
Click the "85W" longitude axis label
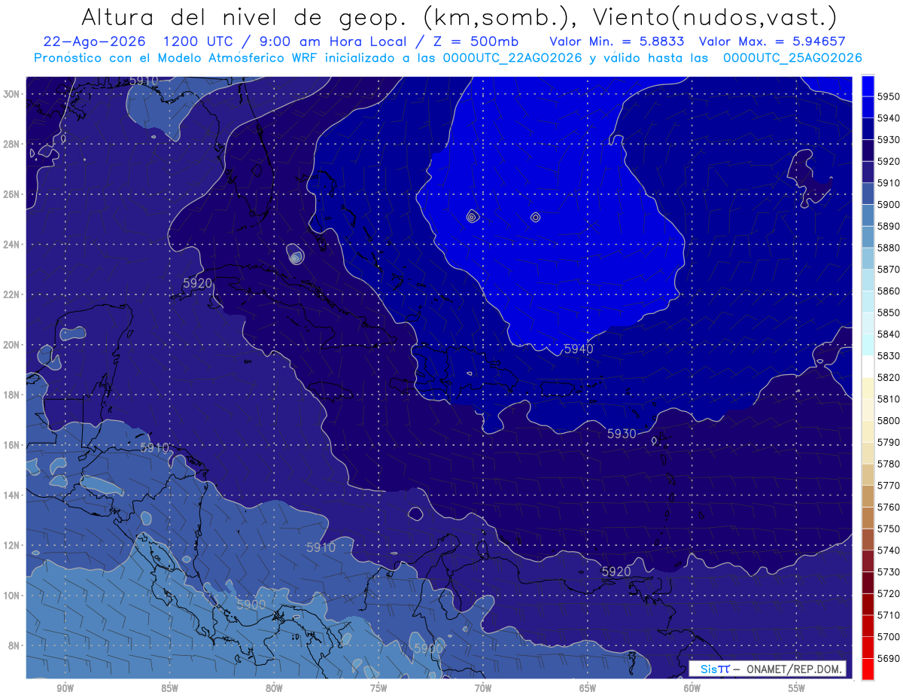pos(170,688)
